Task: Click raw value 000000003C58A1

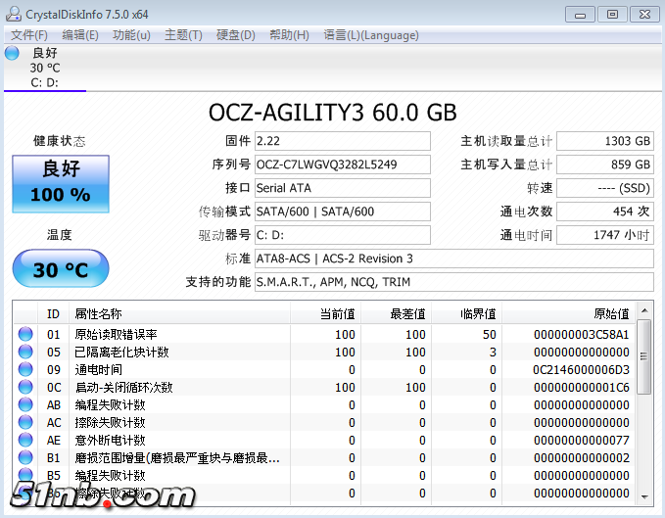Action: pyautogui.click(x=581, y=335)
